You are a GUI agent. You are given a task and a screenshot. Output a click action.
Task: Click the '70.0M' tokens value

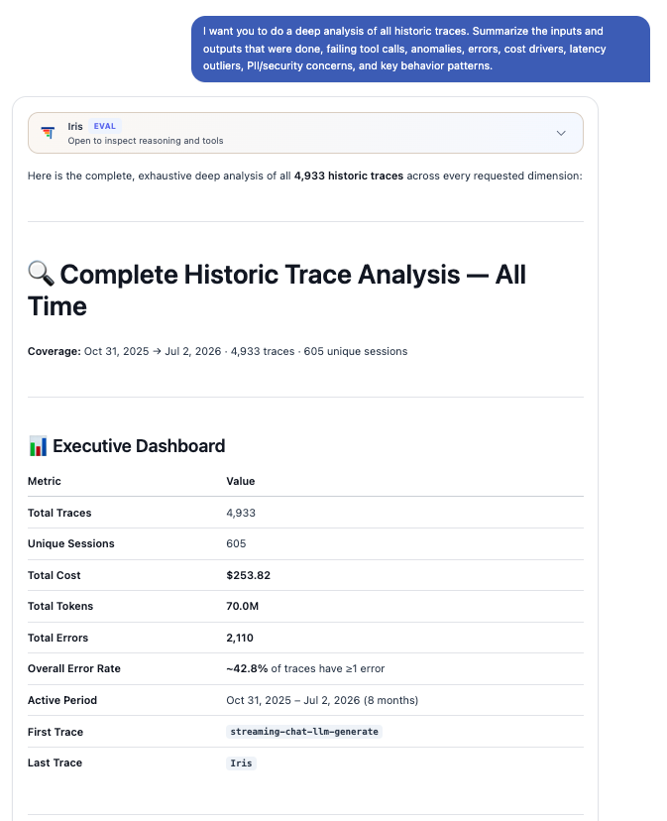pyautogui.click(x=243, y=606)
